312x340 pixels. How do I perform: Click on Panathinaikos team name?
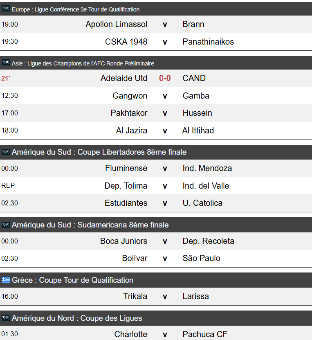click(208, 42)
